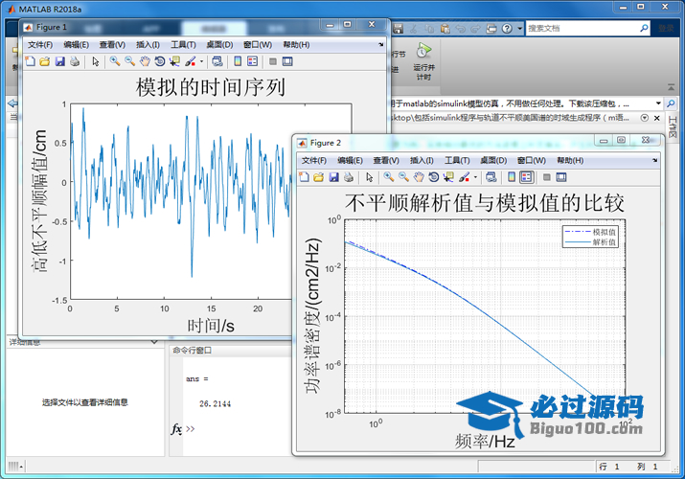Screen dimensions: 685x479
Task: Open 编辑(E) menu in Figure 1
Action: [x=77, y=44]
